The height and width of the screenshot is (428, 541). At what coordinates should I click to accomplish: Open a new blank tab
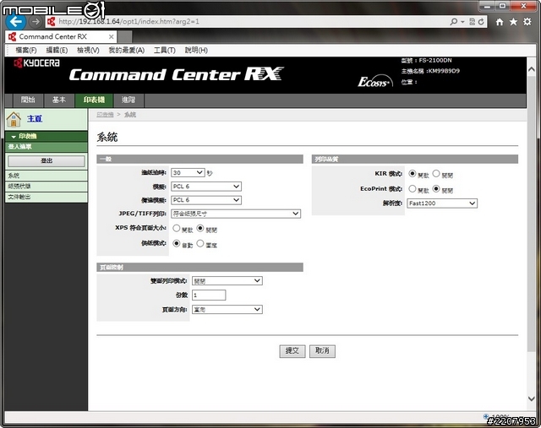point(125,37)
